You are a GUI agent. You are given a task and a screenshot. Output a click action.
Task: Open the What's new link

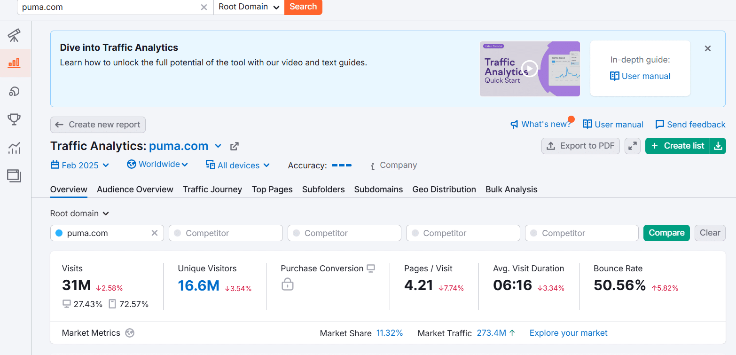tap(540, 125)
